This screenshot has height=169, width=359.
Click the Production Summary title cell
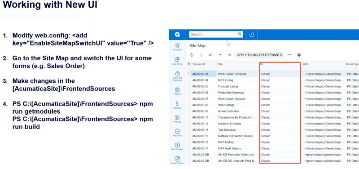pyautogui.click(x=238, y=93)
